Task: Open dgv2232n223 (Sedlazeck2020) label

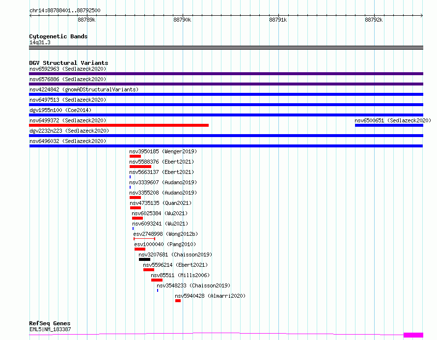Action: point(69,131)
